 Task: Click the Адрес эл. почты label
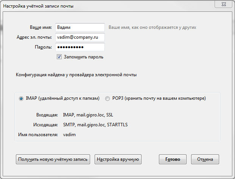[34, 37]
